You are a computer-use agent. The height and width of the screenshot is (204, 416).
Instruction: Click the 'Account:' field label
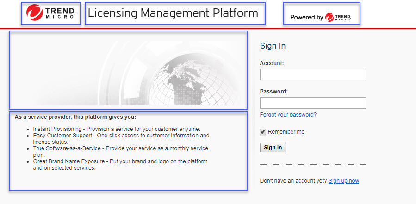click(x=272, y=63)
